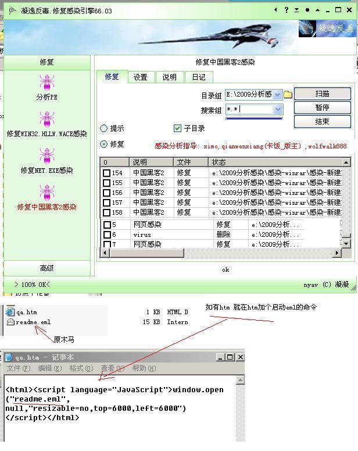Click the scroll-left arrow of results list

coord(105,253)
